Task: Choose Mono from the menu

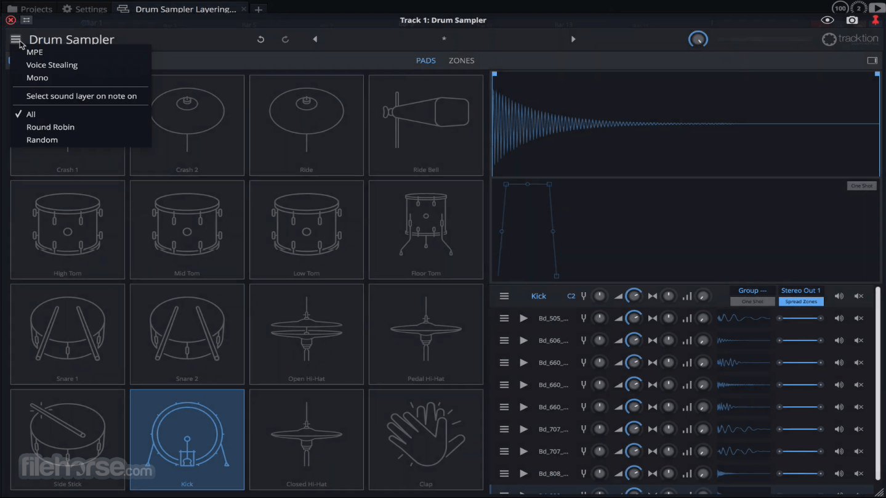Action: (37, 78)
